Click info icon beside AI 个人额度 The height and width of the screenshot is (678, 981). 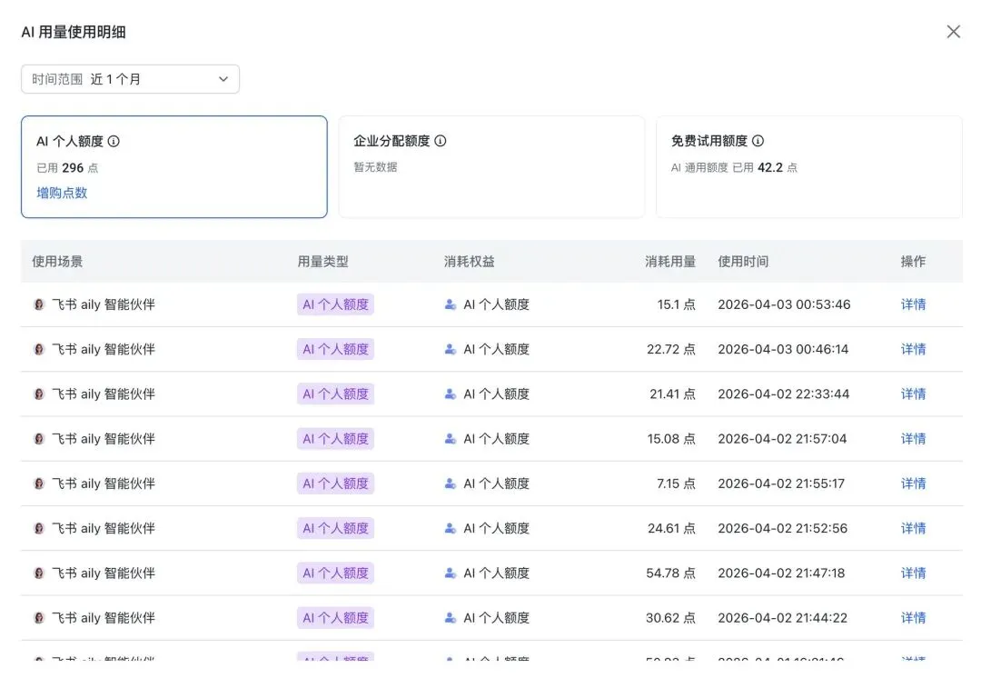tap(114, 142)
